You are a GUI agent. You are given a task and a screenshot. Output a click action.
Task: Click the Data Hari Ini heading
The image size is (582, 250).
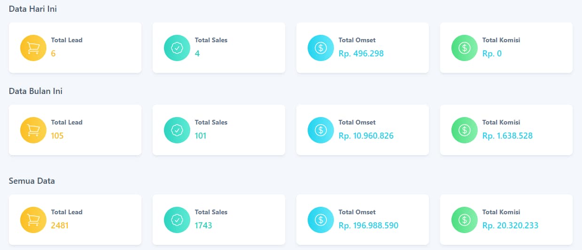click(x=33, y=9)
